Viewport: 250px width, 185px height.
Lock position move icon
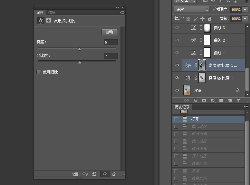(203, 19)
